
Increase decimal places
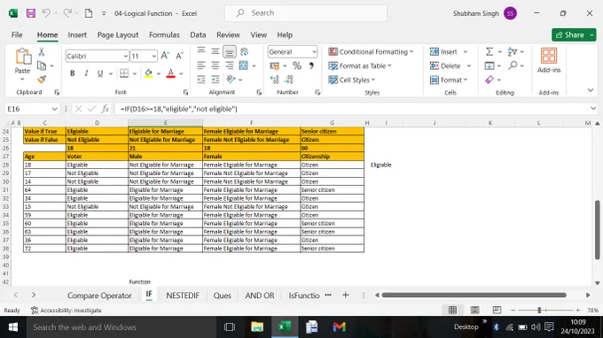coord(275,80)
